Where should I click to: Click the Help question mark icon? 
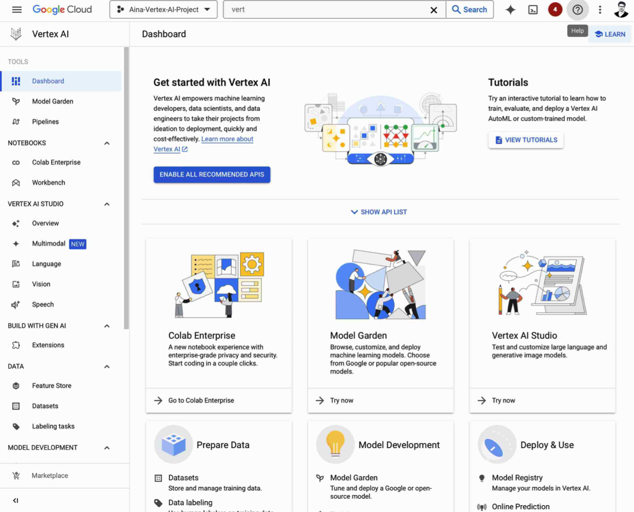[x=577, y=10]
